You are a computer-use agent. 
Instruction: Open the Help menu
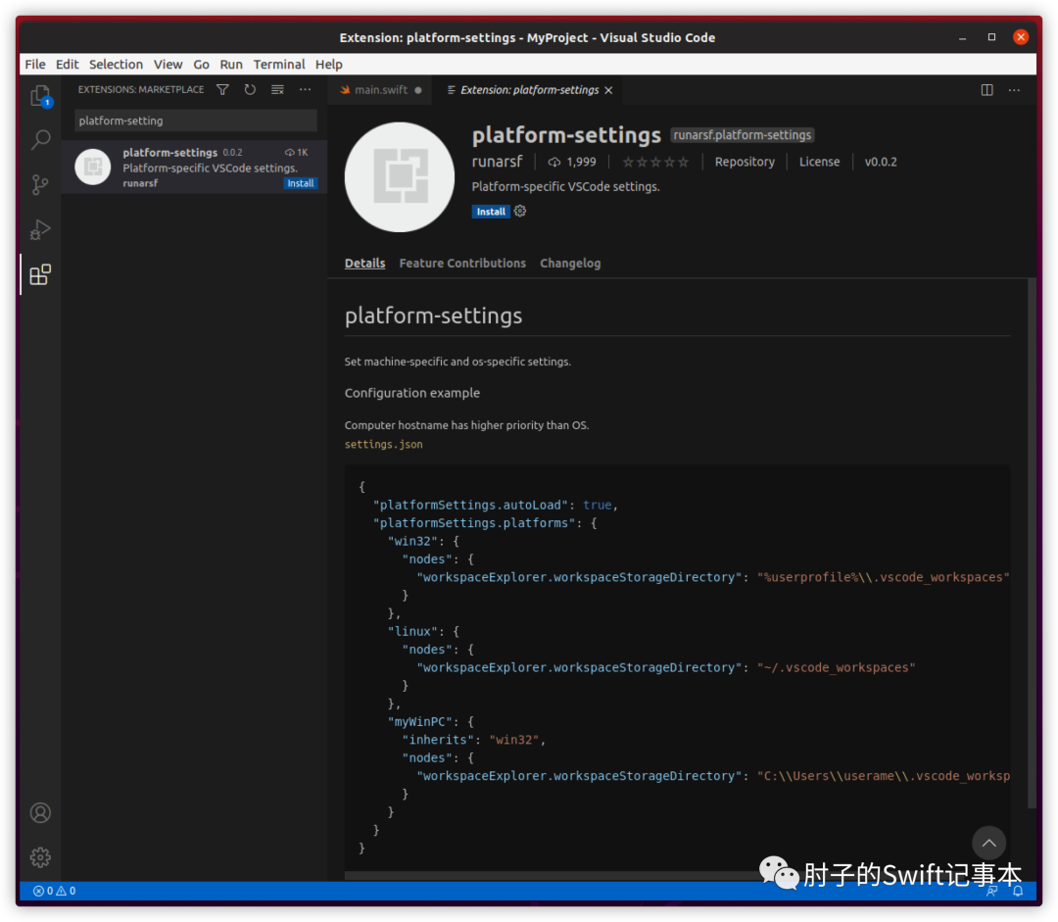[328, 64]
